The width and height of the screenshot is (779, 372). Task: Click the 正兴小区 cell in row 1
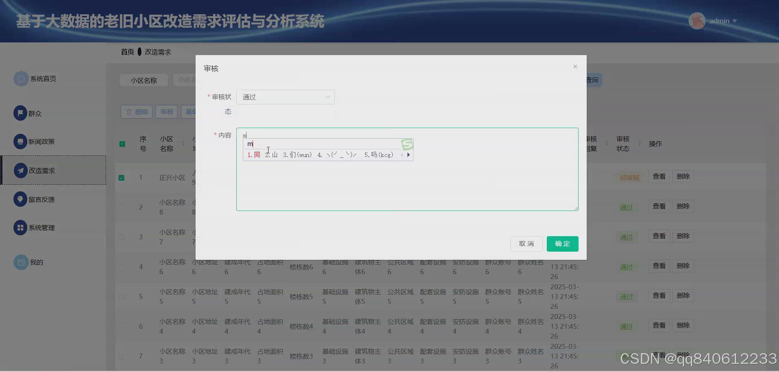(x=172, y=178)
